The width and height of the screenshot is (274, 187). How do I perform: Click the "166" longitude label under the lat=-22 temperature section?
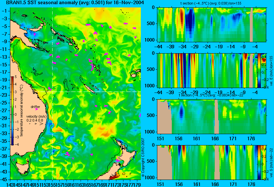pyautogui.click(x=215, y=139)
